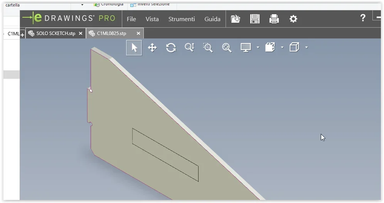The image size is (384, 203).
Task: Activate the Pan tool
Action: tap(152, 48)
